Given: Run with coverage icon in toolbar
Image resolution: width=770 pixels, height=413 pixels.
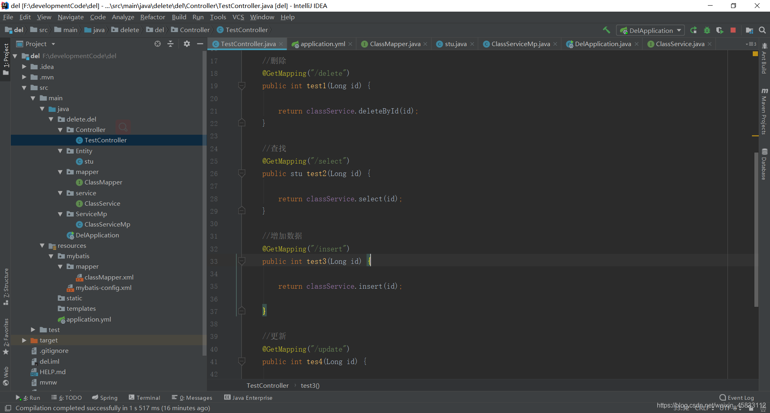Looking at the screenshot, I should tap(720, 30).
